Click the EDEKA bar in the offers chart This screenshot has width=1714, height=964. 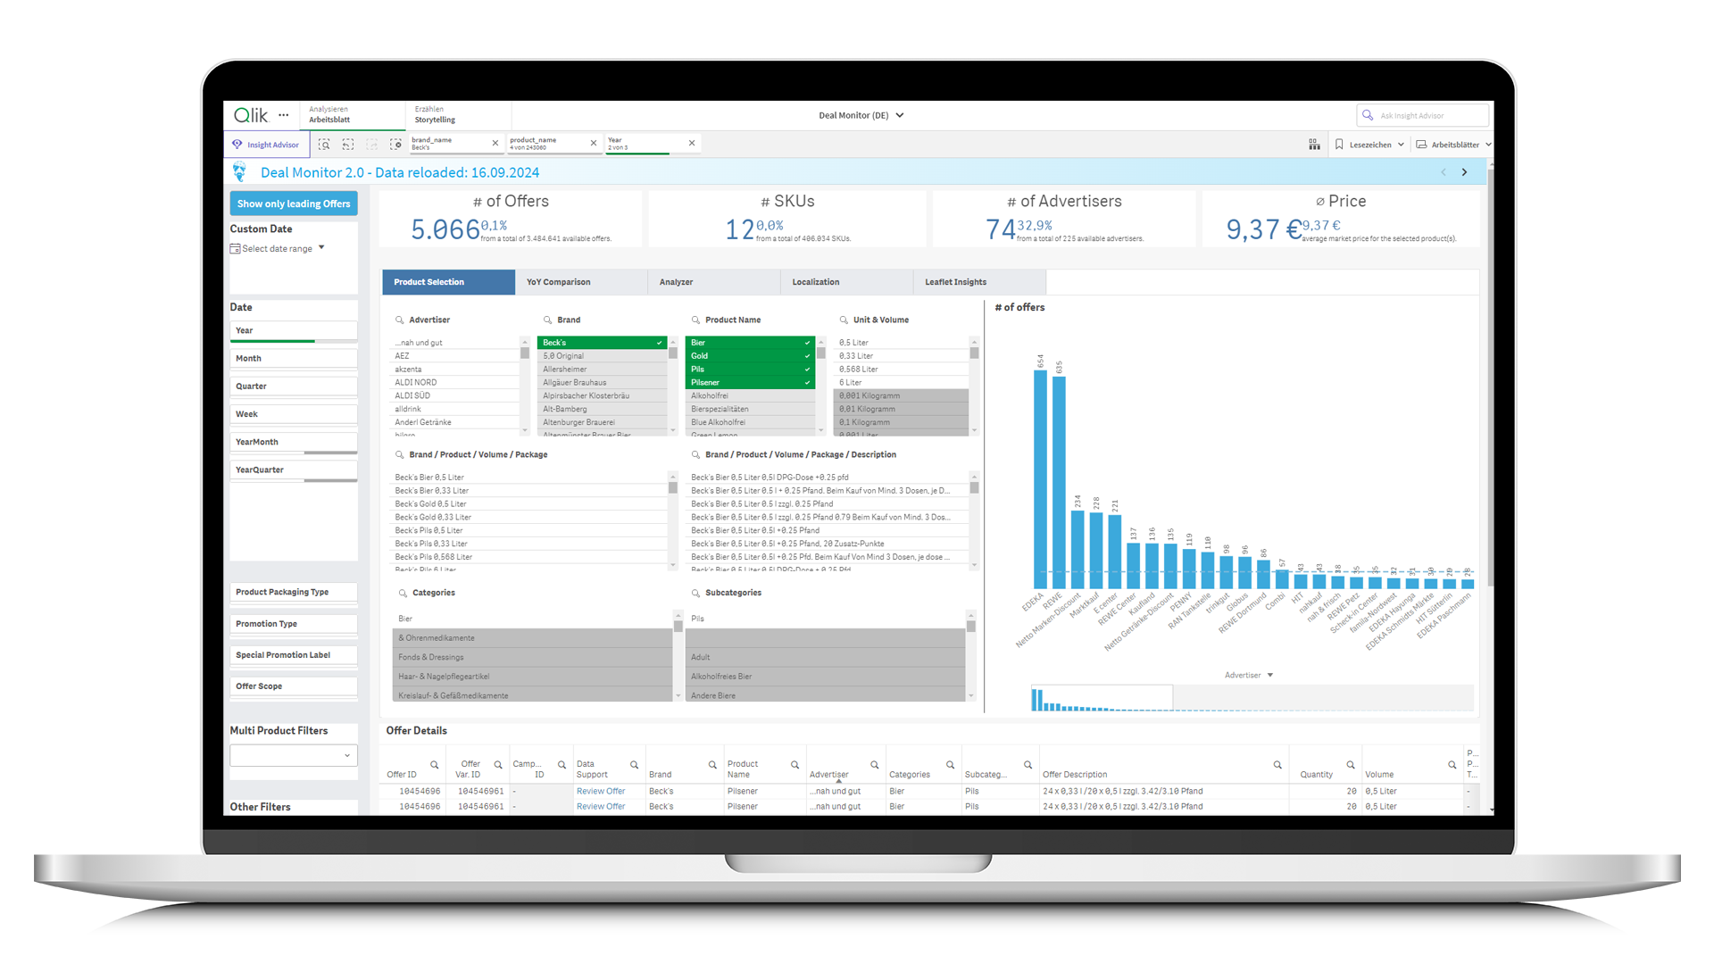(x=1040, y=478)
